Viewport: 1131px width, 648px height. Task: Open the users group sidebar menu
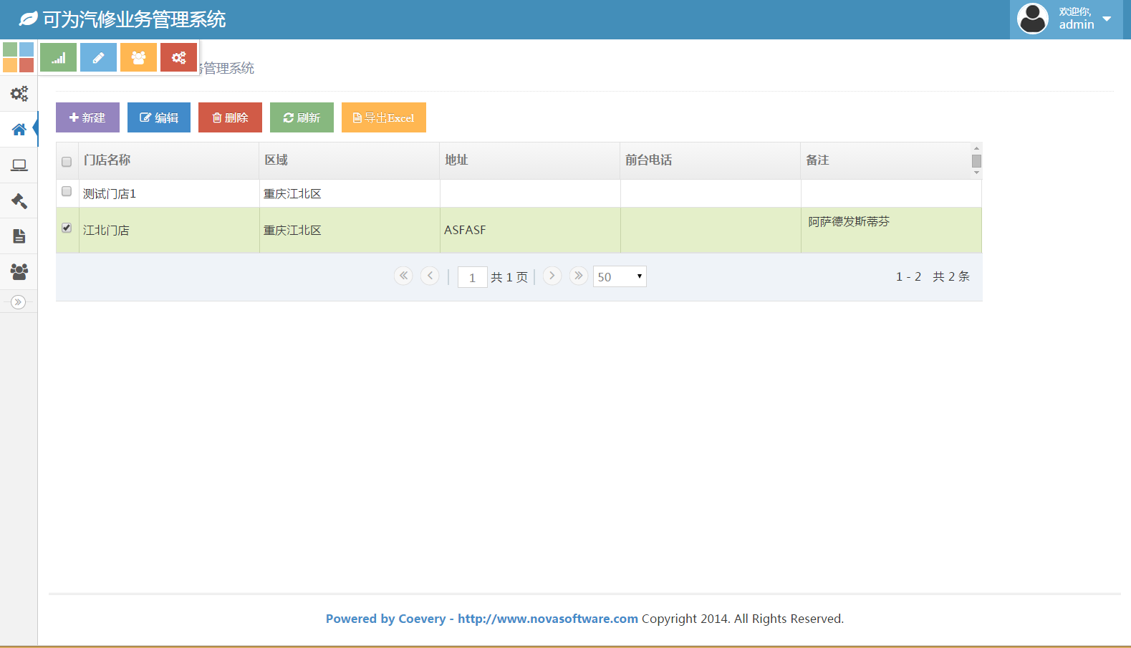pos(19,272)
